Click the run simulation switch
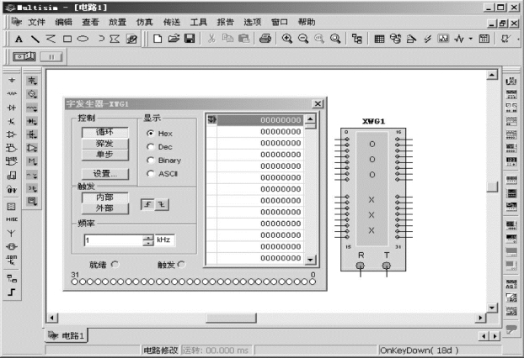This screenshot has height=358, width=524. [24, 56]
